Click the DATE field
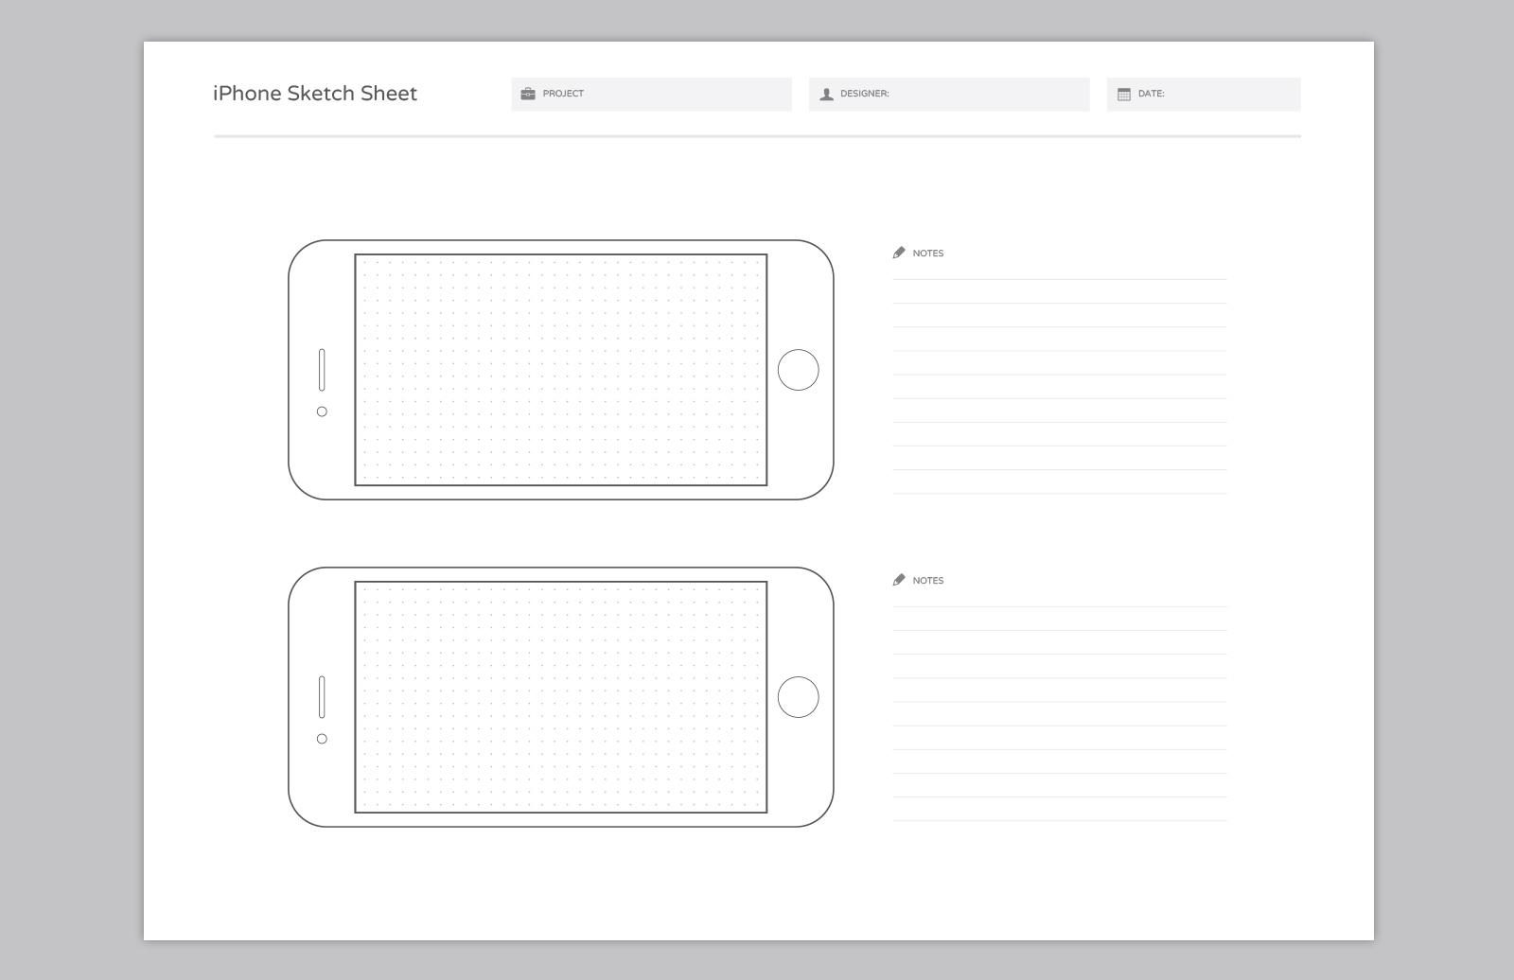Screen dimensions: 1514x980 click(1204, 95)
